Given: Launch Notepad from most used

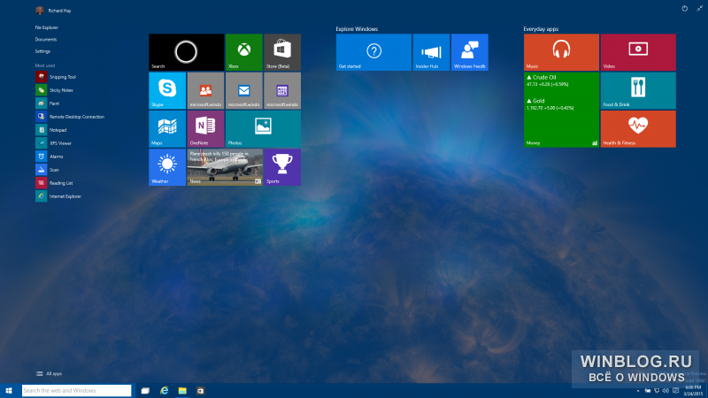Looking at the screenshot, I should pyautogui.click(x=51, y=130).
